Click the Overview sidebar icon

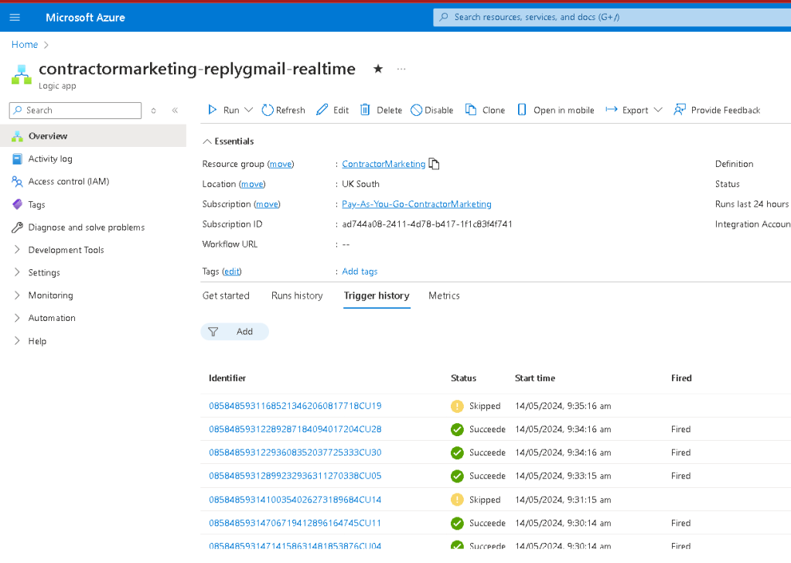point(17,135)
